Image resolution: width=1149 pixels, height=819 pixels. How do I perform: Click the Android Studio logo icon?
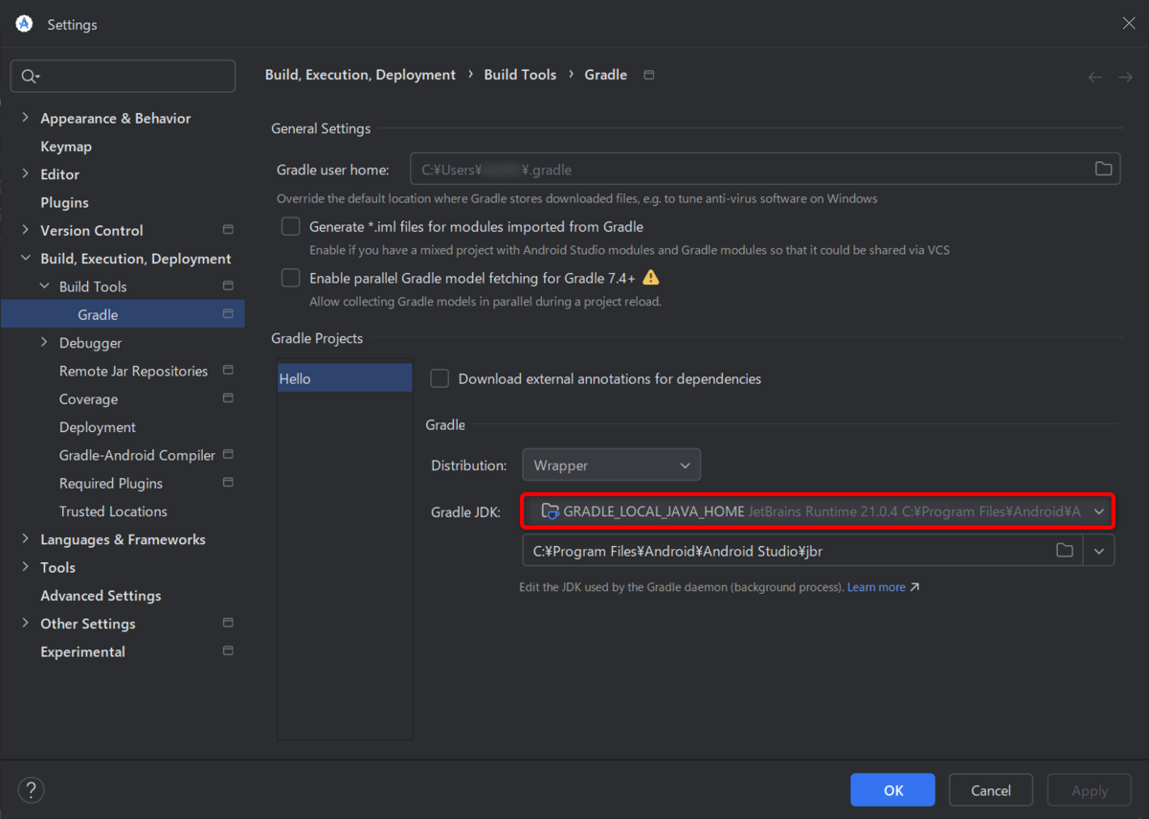click(25, 24)
